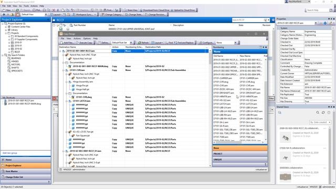Open Edit menu in main Vault window
The height and width of the screenshot is (189, 336).
9,6
